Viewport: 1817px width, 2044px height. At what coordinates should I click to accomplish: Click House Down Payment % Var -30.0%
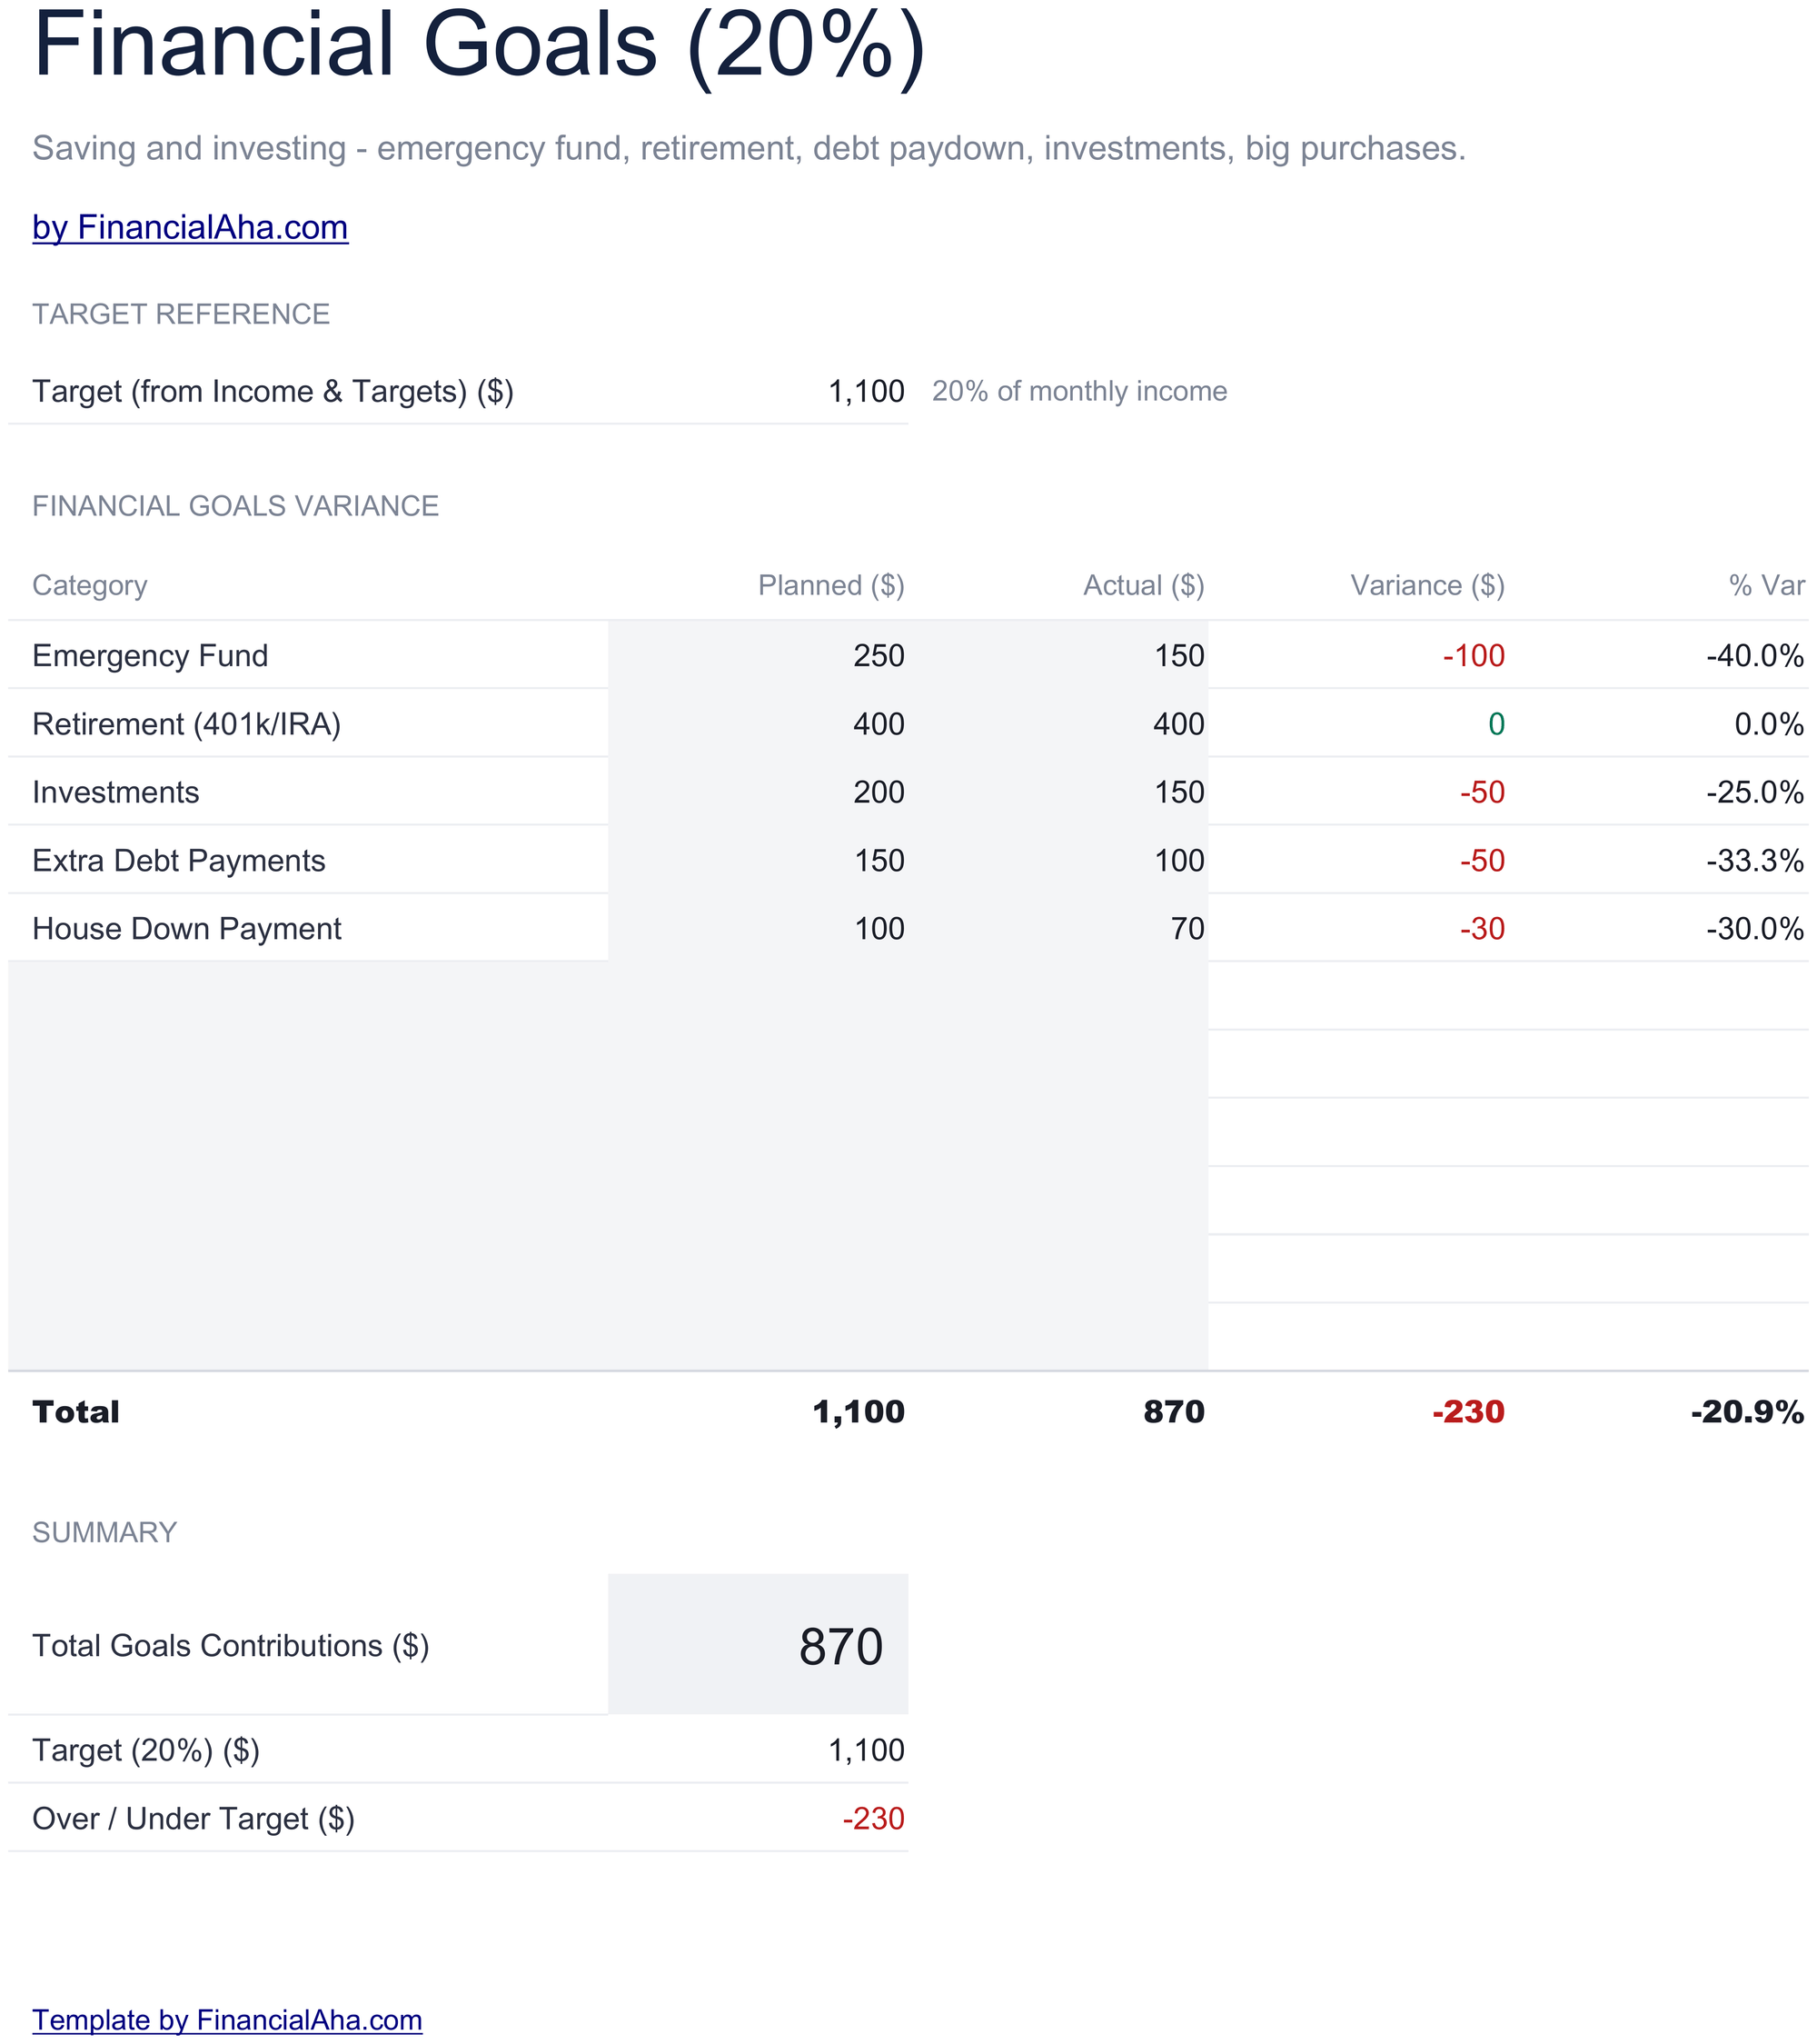(x=1755, y=929)
